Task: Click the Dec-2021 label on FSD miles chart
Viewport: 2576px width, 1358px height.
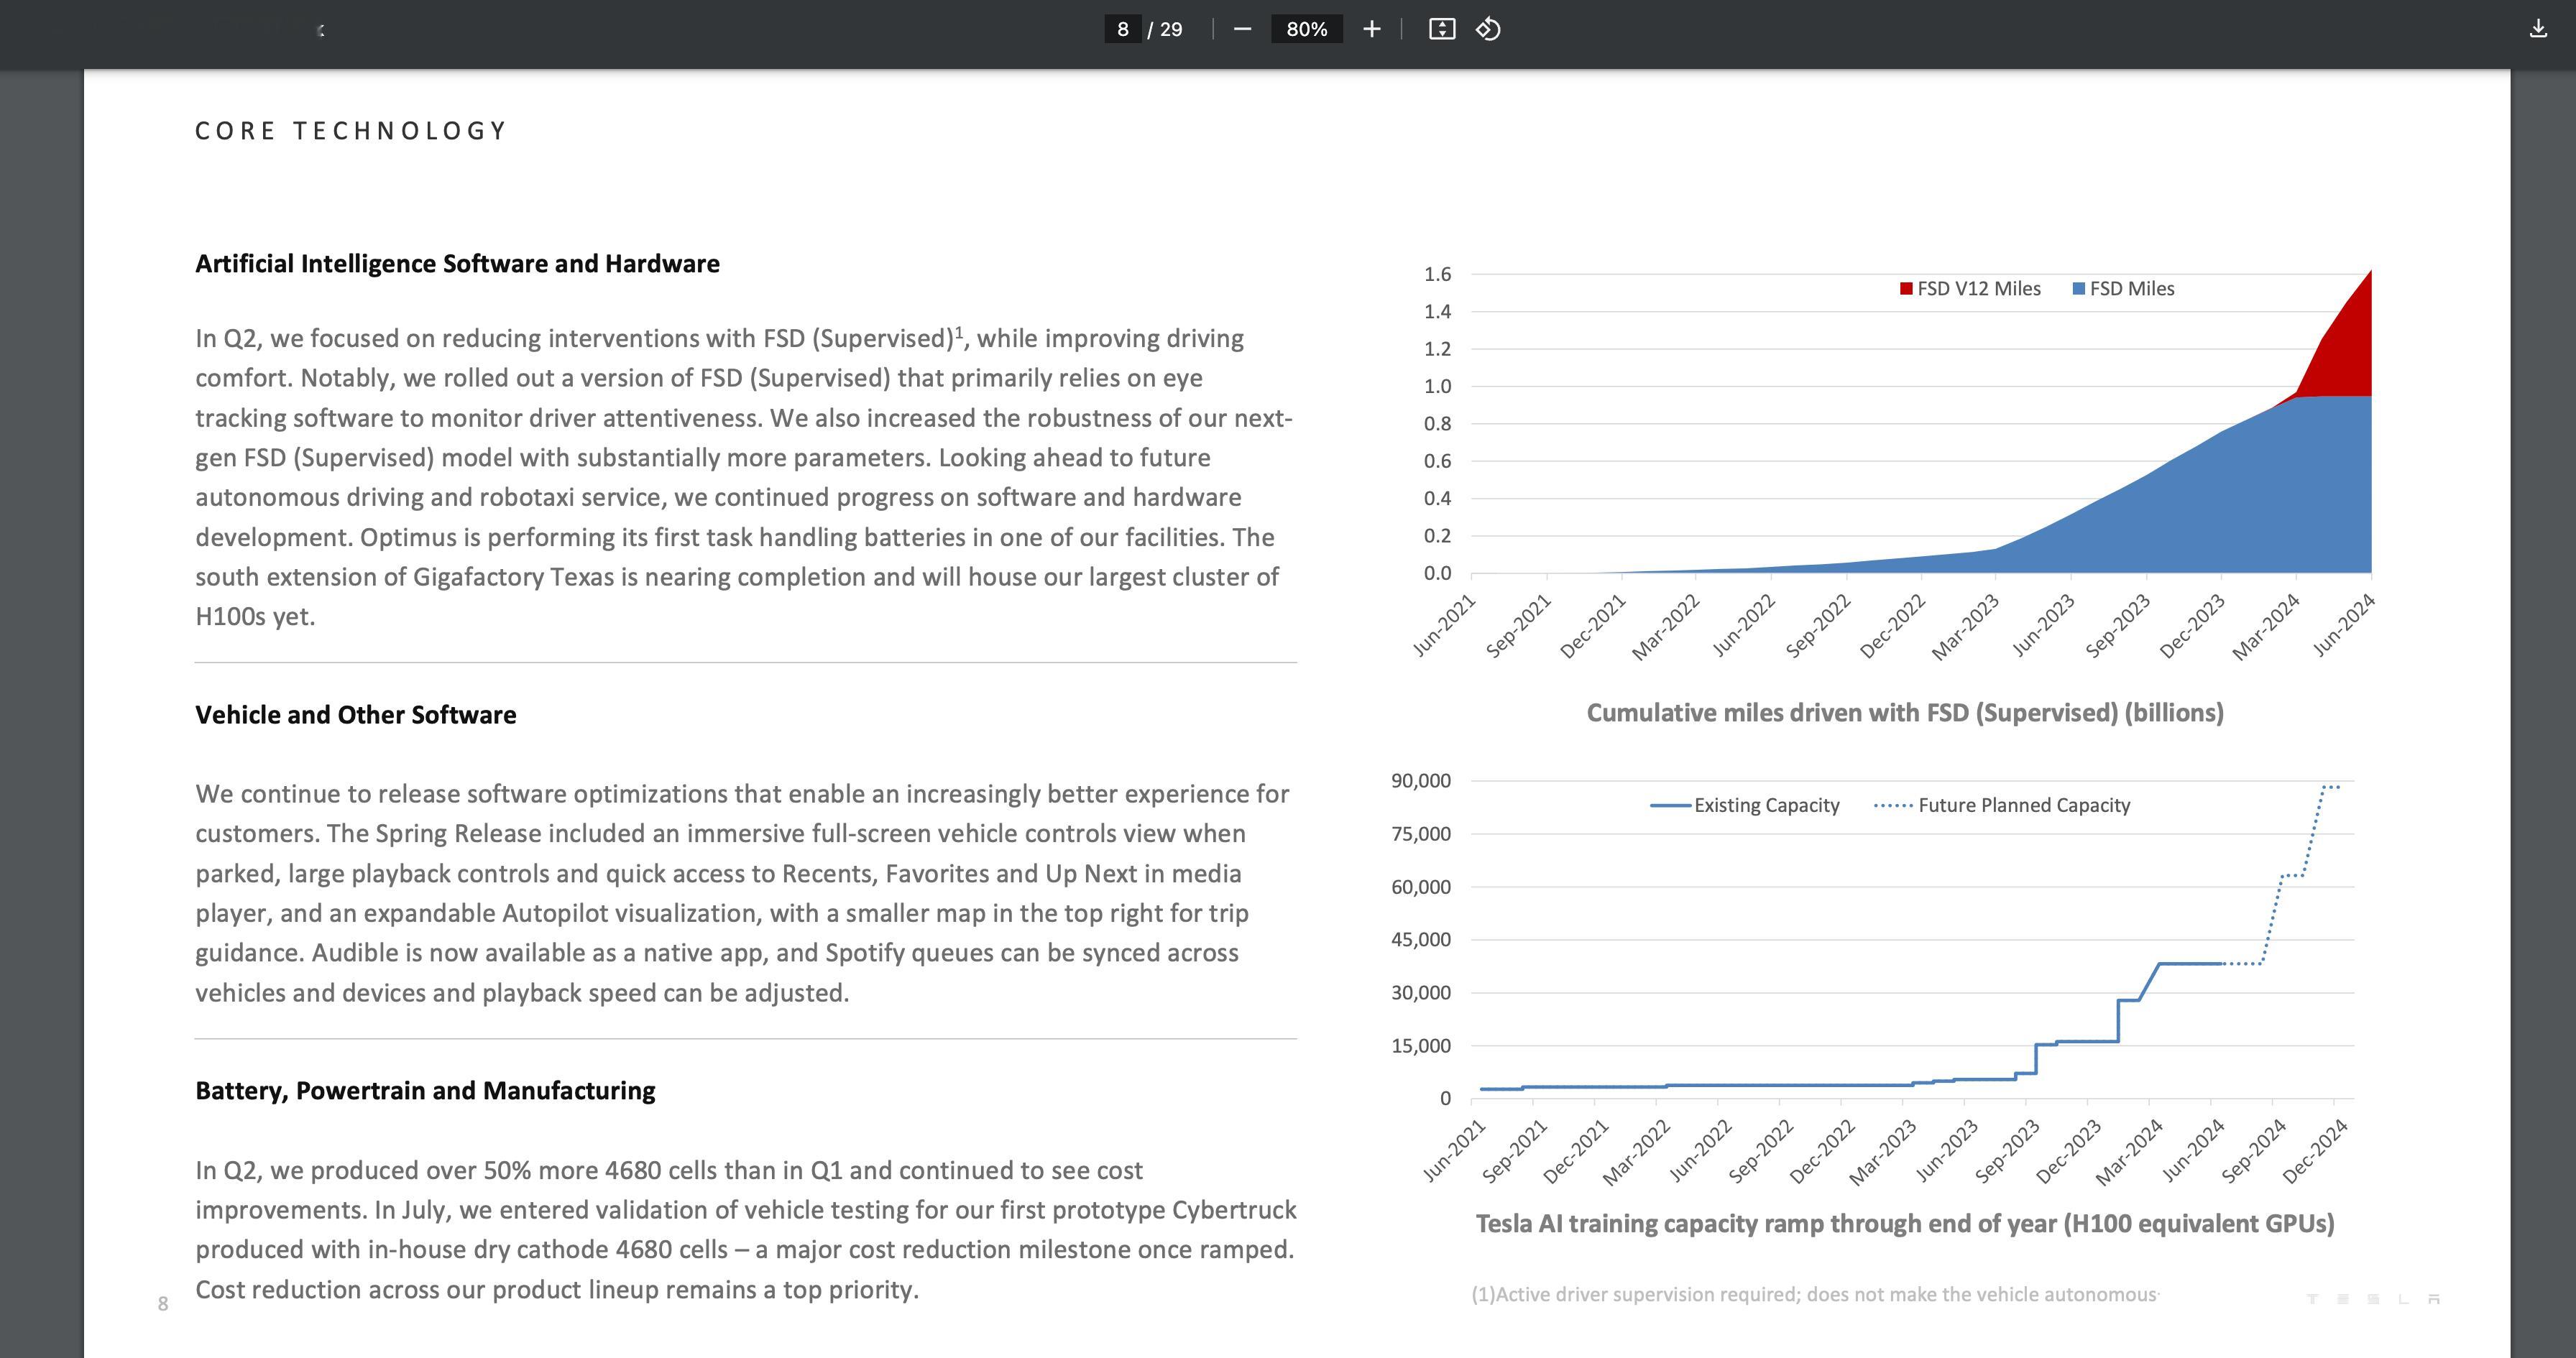Action: 1593,627
